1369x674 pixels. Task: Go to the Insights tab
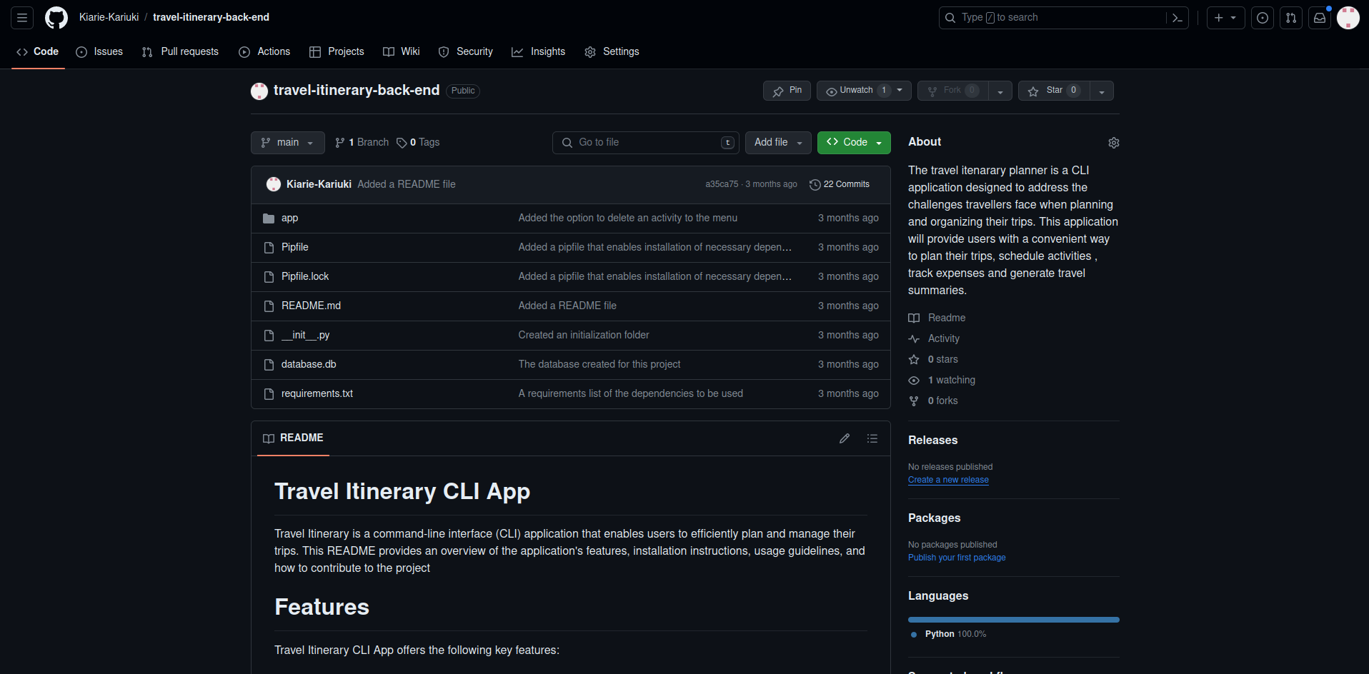(539, 52)
